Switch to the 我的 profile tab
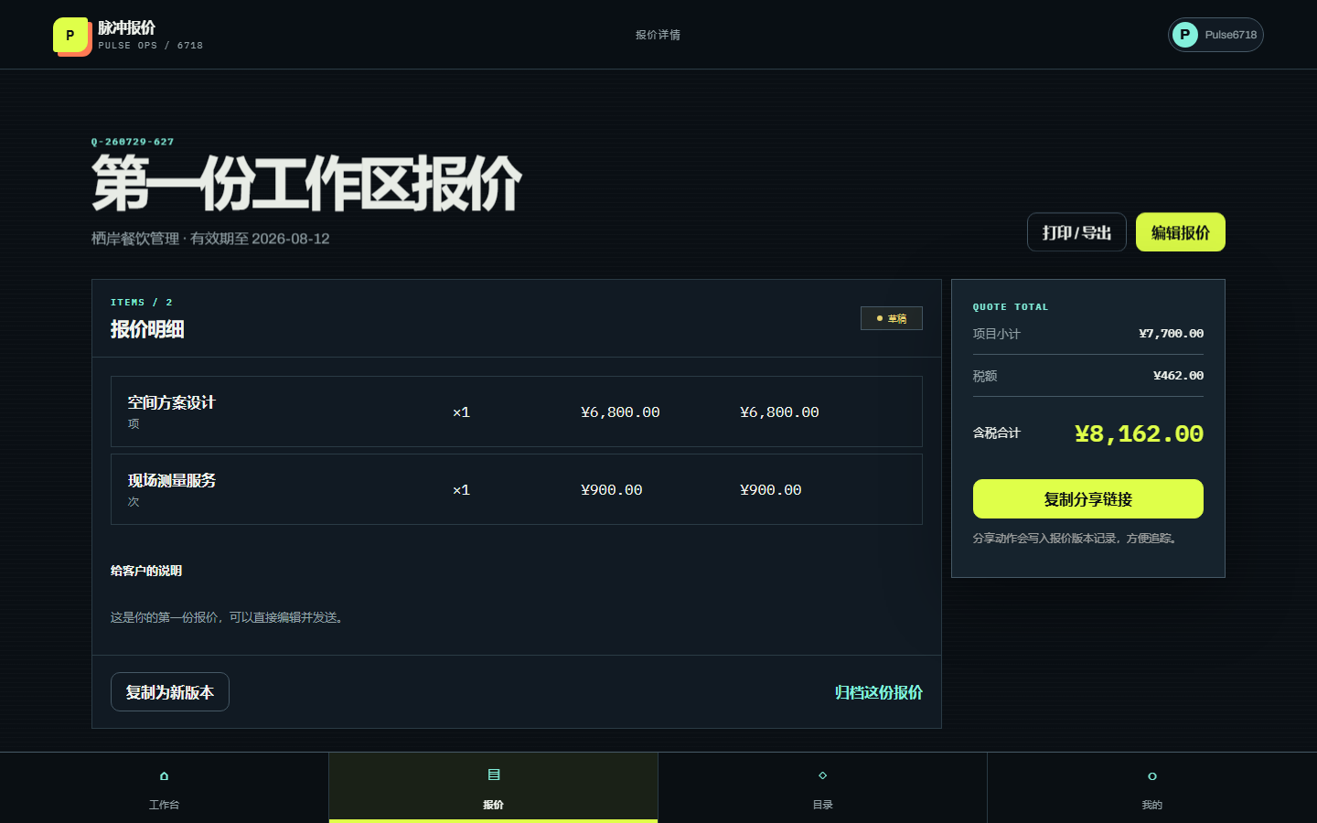Viewport: 1317px width, 823px height. [x=1152, y=788]
